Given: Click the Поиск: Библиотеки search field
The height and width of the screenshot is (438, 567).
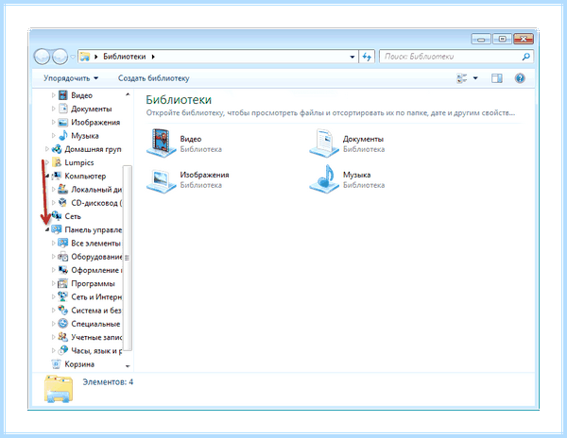Looking at the screenshot, I should click(x=450, y=57).
